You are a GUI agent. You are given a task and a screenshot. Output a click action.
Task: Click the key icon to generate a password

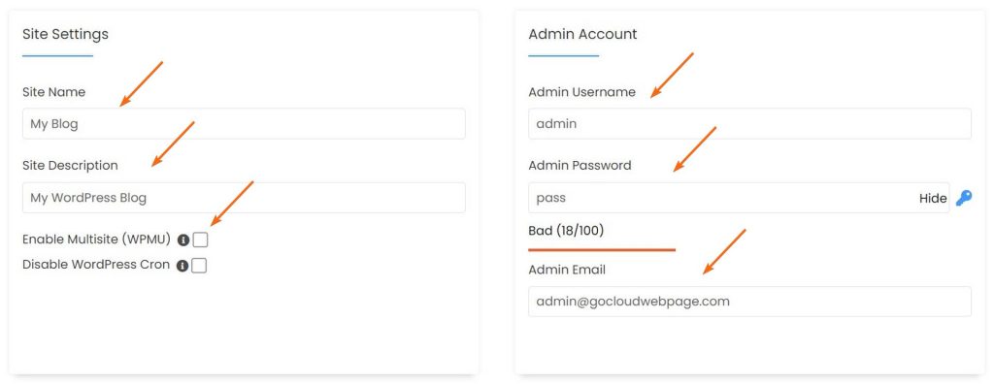coord(964,198)
